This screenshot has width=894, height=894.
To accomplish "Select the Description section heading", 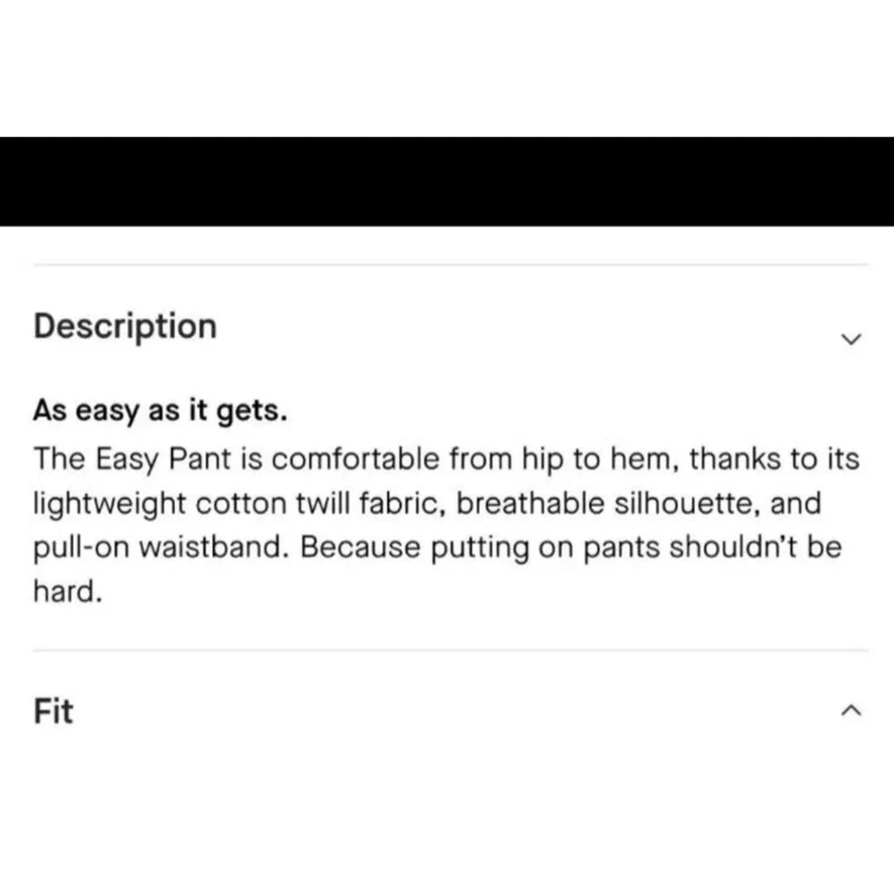I will click(125, 327).
